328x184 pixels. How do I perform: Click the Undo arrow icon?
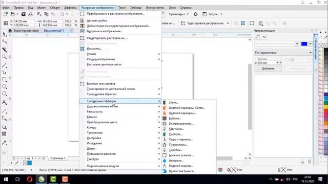click(62, 14)
